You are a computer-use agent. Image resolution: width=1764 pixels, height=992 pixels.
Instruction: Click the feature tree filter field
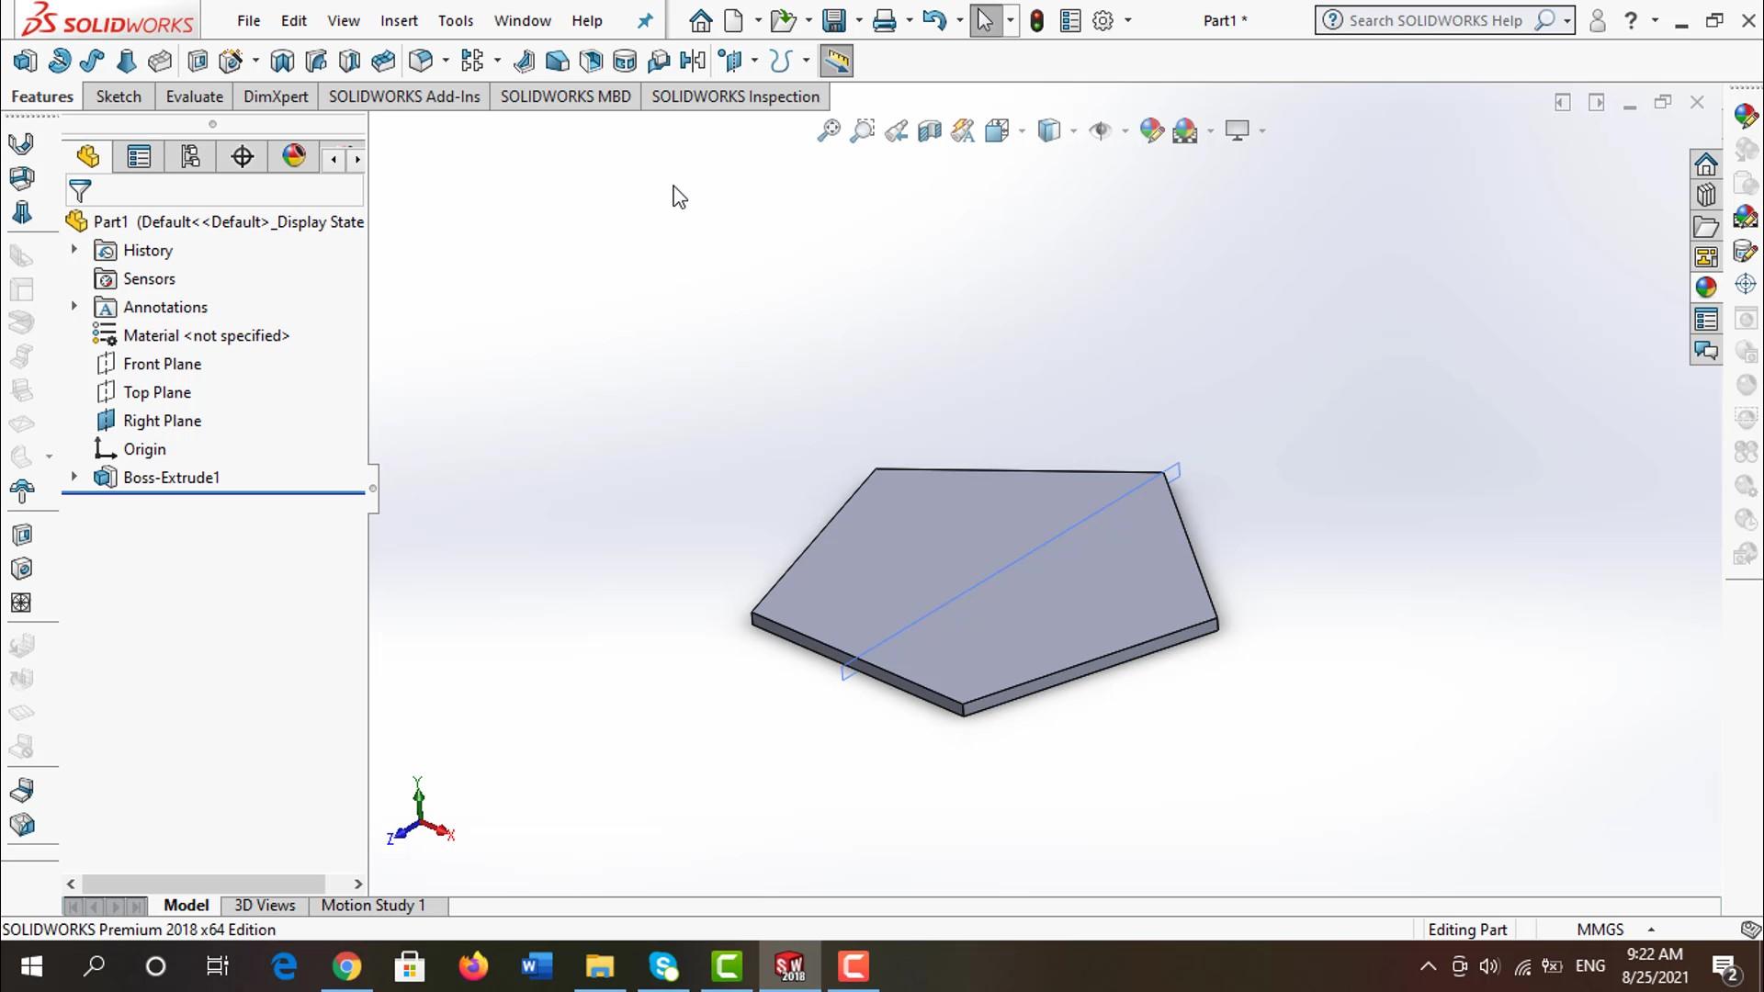point(220,191)
